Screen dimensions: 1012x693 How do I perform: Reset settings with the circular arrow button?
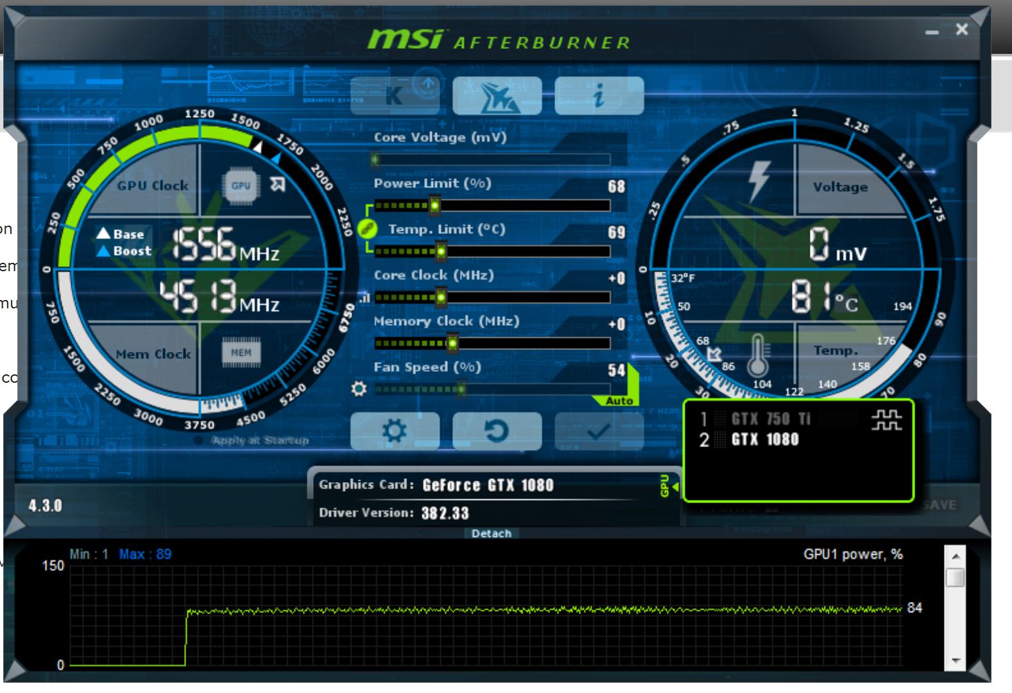pos(497,431)
